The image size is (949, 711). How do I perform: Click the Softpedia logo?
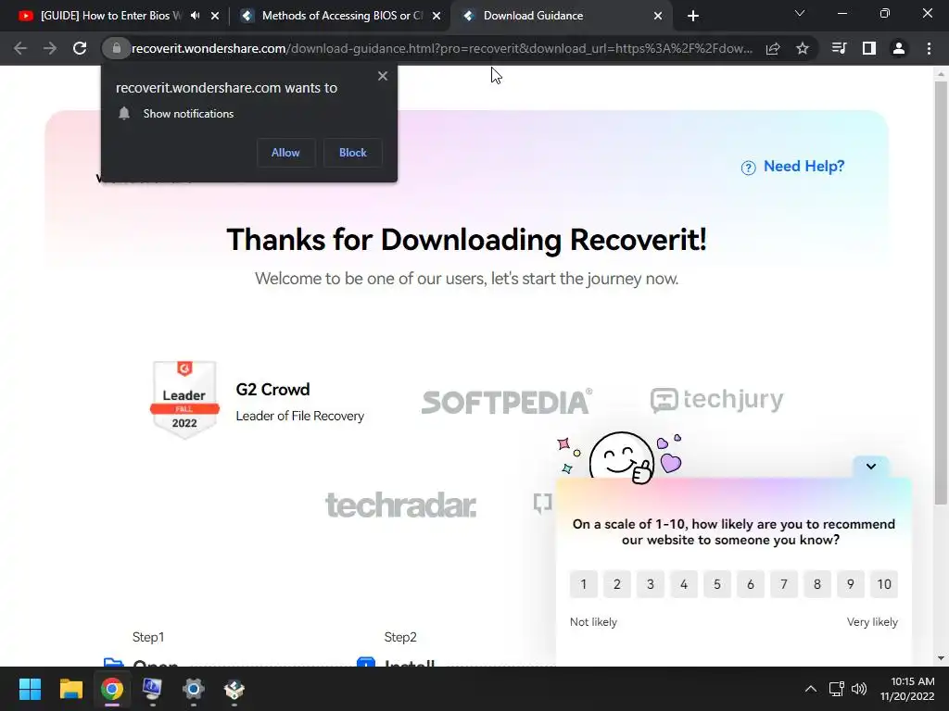(507, 402)
